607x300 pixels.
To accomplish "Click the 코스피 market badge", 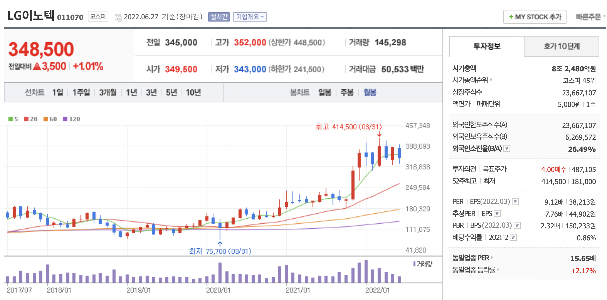I will click(98, 17).
